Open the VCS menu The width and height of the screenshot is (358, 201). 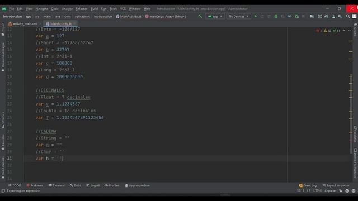[123, 9]
